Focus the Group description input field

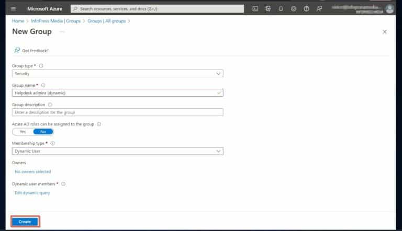pyautogui.click(x=117, y=112)
